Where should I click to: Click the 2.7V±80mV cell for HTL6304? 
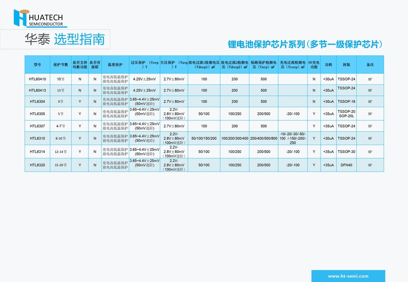click(x=174, y=101)
